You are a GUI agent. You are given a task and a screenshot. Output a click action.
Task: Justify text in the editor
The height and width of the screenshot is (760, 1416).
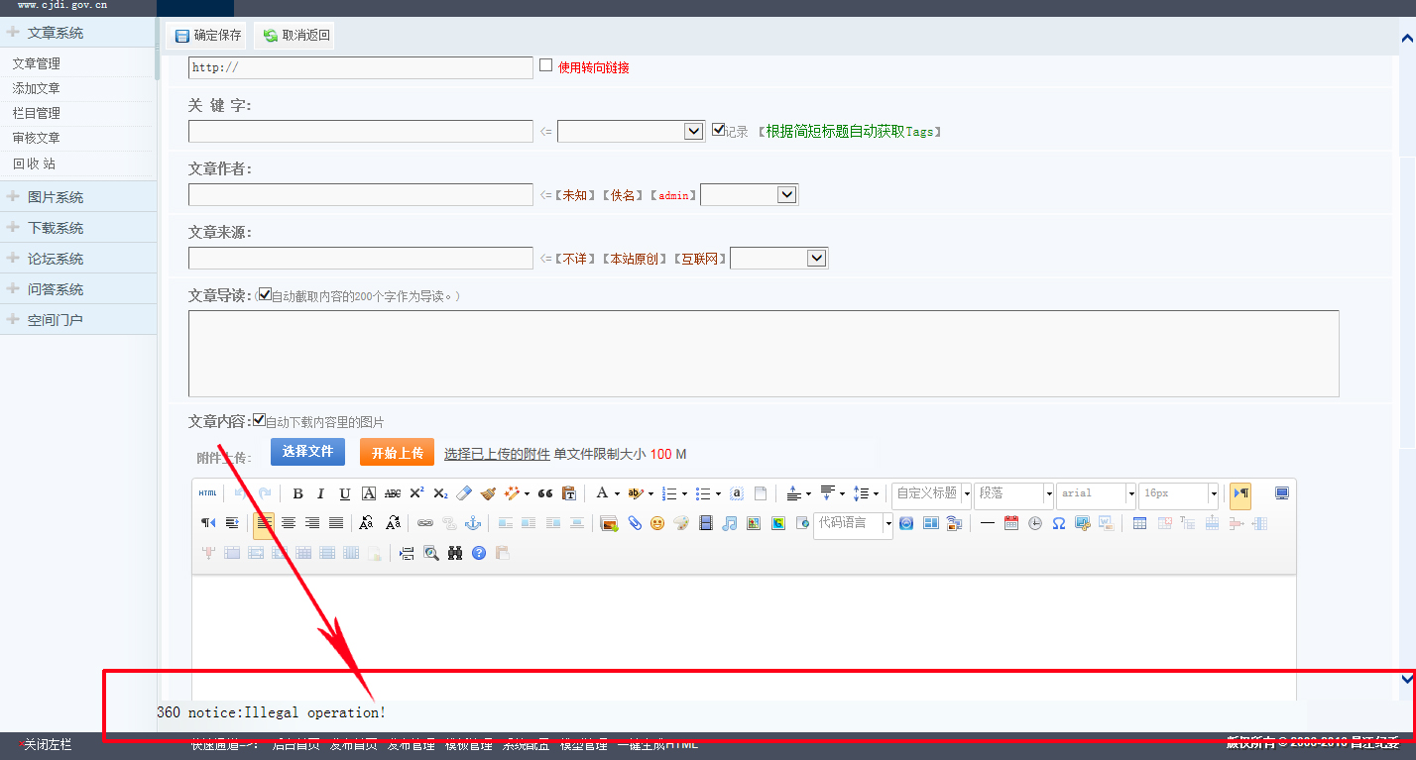336,523
